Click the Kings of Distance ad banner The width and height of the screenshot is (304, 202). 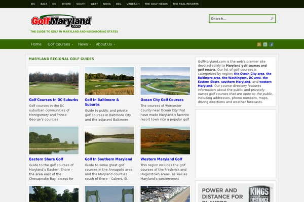[x=236, y=193]
